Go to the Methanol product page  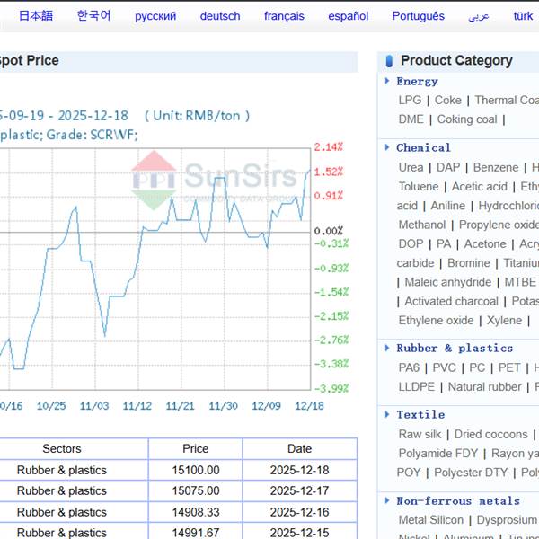pyautogui.click(x=421, y=225)
